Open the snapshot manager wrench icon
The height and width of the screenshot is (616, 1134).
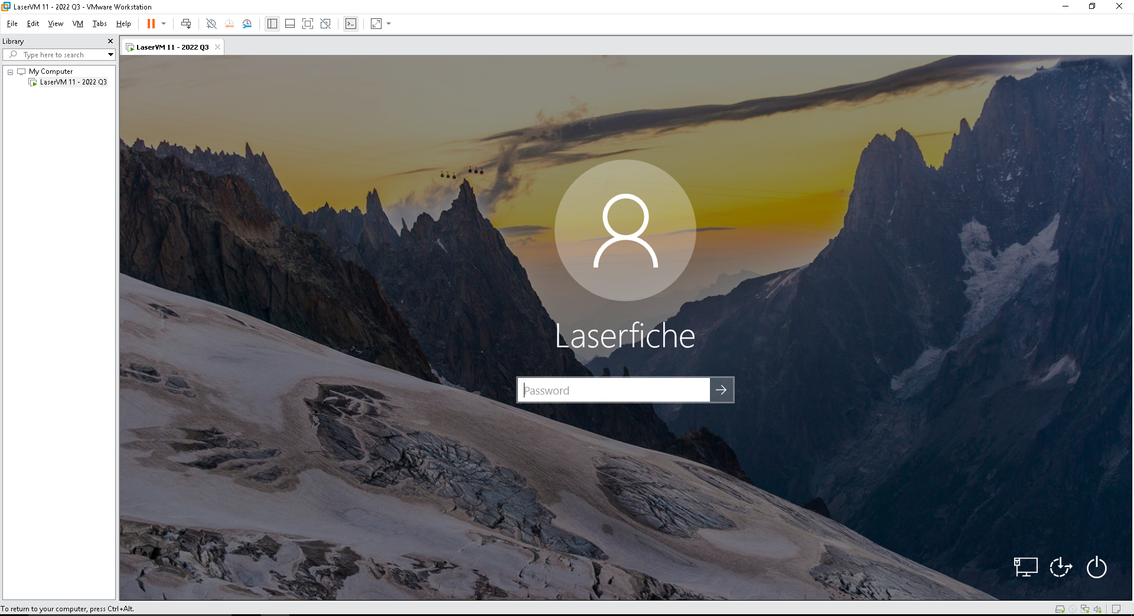pyautogui.click(x=247, y=24)
